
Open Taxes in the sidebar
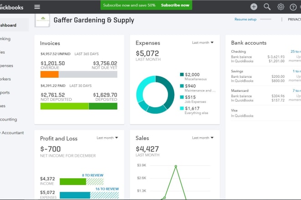tap(3, 106)
